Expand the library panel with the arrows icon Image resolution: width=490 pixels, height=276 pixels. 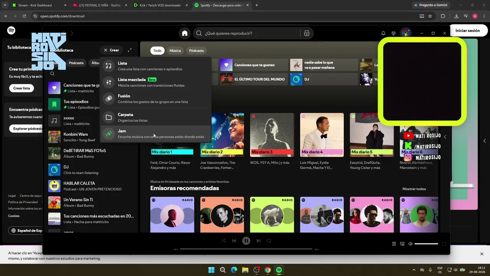click(x=130, y=50)
